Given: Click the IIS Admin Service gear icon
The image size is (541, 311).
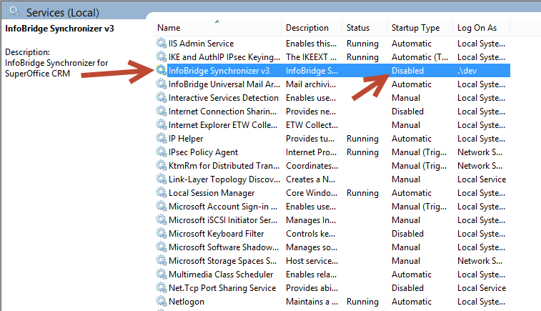Looking at the screenshot, I should pyautogui.click(x=161, y=43).
